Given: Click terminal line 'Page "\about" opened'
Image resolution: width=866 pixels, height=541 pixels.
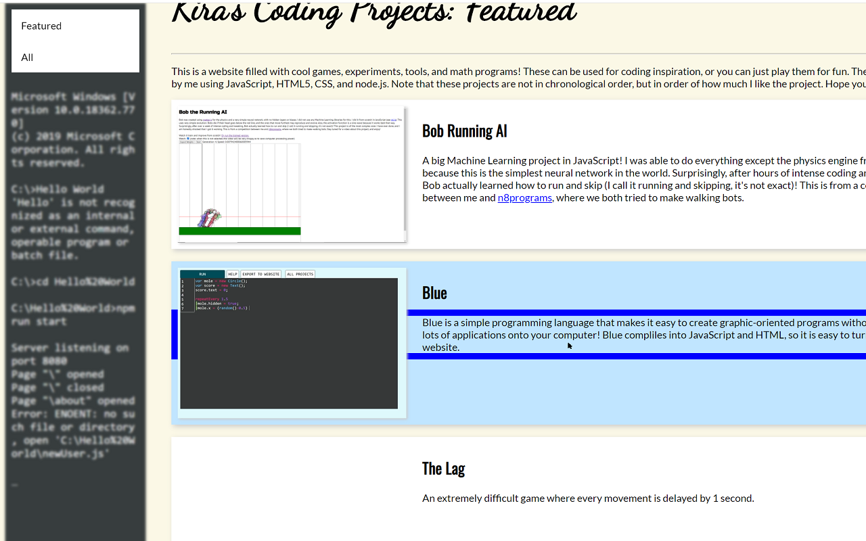Looking at the screenshot, I should click(x=73, y=400).
